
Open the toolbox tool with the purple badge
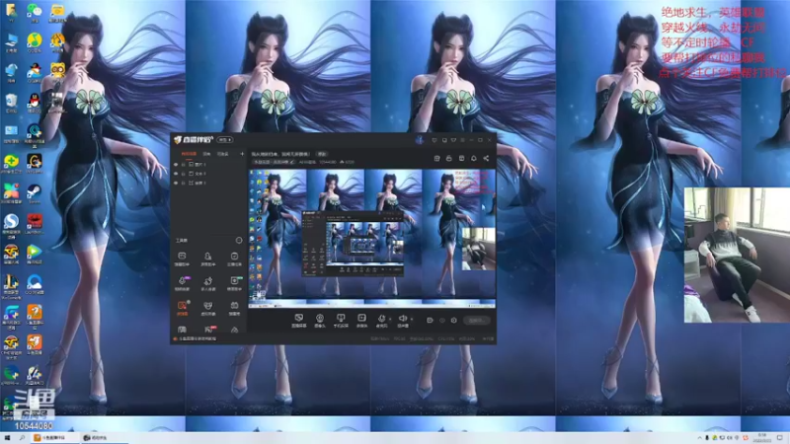click(183, 283)
